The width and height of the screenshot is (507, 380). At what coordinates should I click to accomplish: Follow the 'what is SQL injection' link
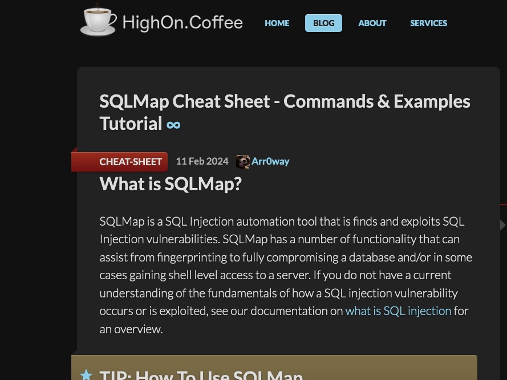[x=398, y=311]
